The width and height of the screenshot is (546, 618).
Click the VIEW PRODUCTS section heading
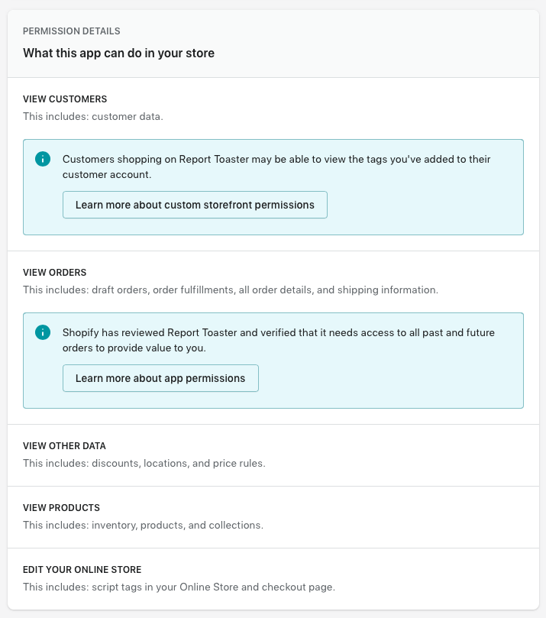click(61, 508)
